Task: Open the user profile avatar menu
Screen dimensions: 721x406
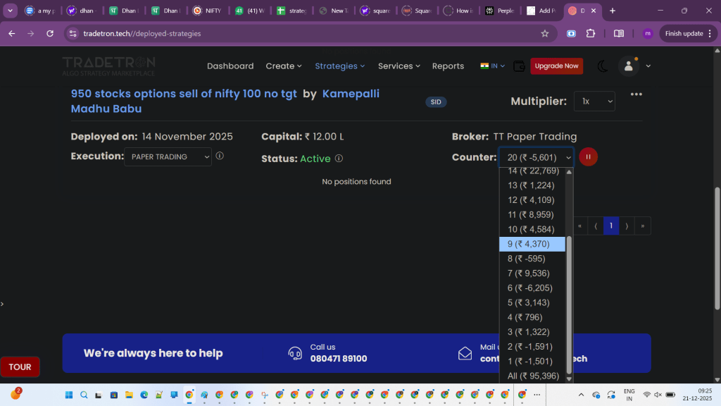Action: tap(627, 66)
